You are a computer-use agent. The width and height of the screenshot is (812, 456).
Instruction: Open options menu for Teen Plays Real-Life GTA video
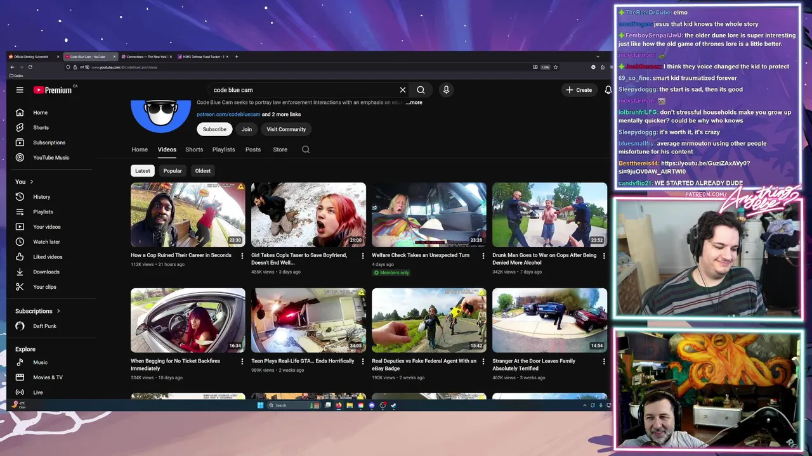click(x=362, y=362)
